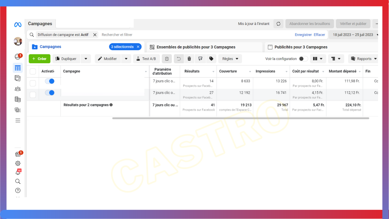Enable the Voir la configuration switch
Image resolution: width=389 pixels, height=219 pixels.
pos(303,59)
